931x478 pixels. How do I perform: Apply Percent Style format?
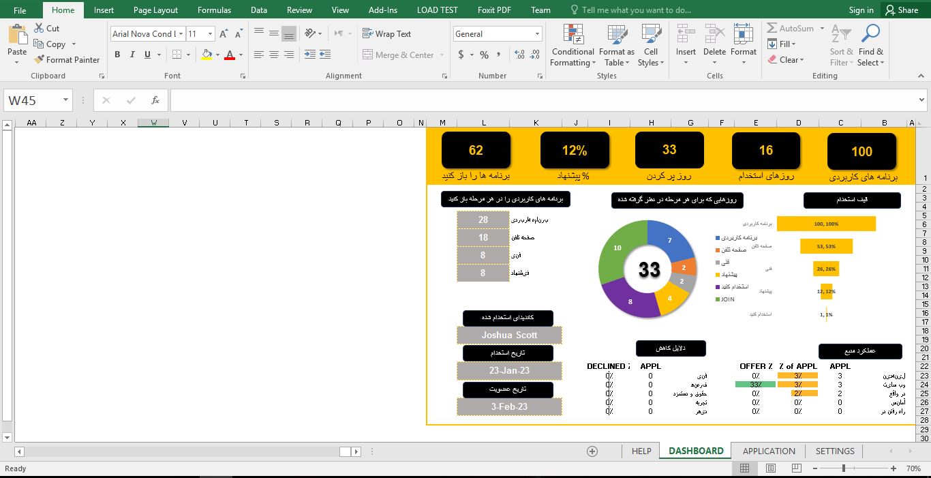click(x=484, y=55)
